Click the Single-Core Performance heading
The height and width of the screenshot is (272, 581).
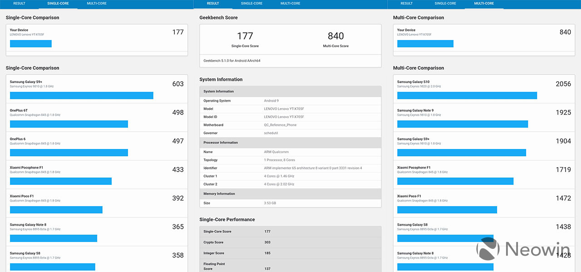coord(227,220)
